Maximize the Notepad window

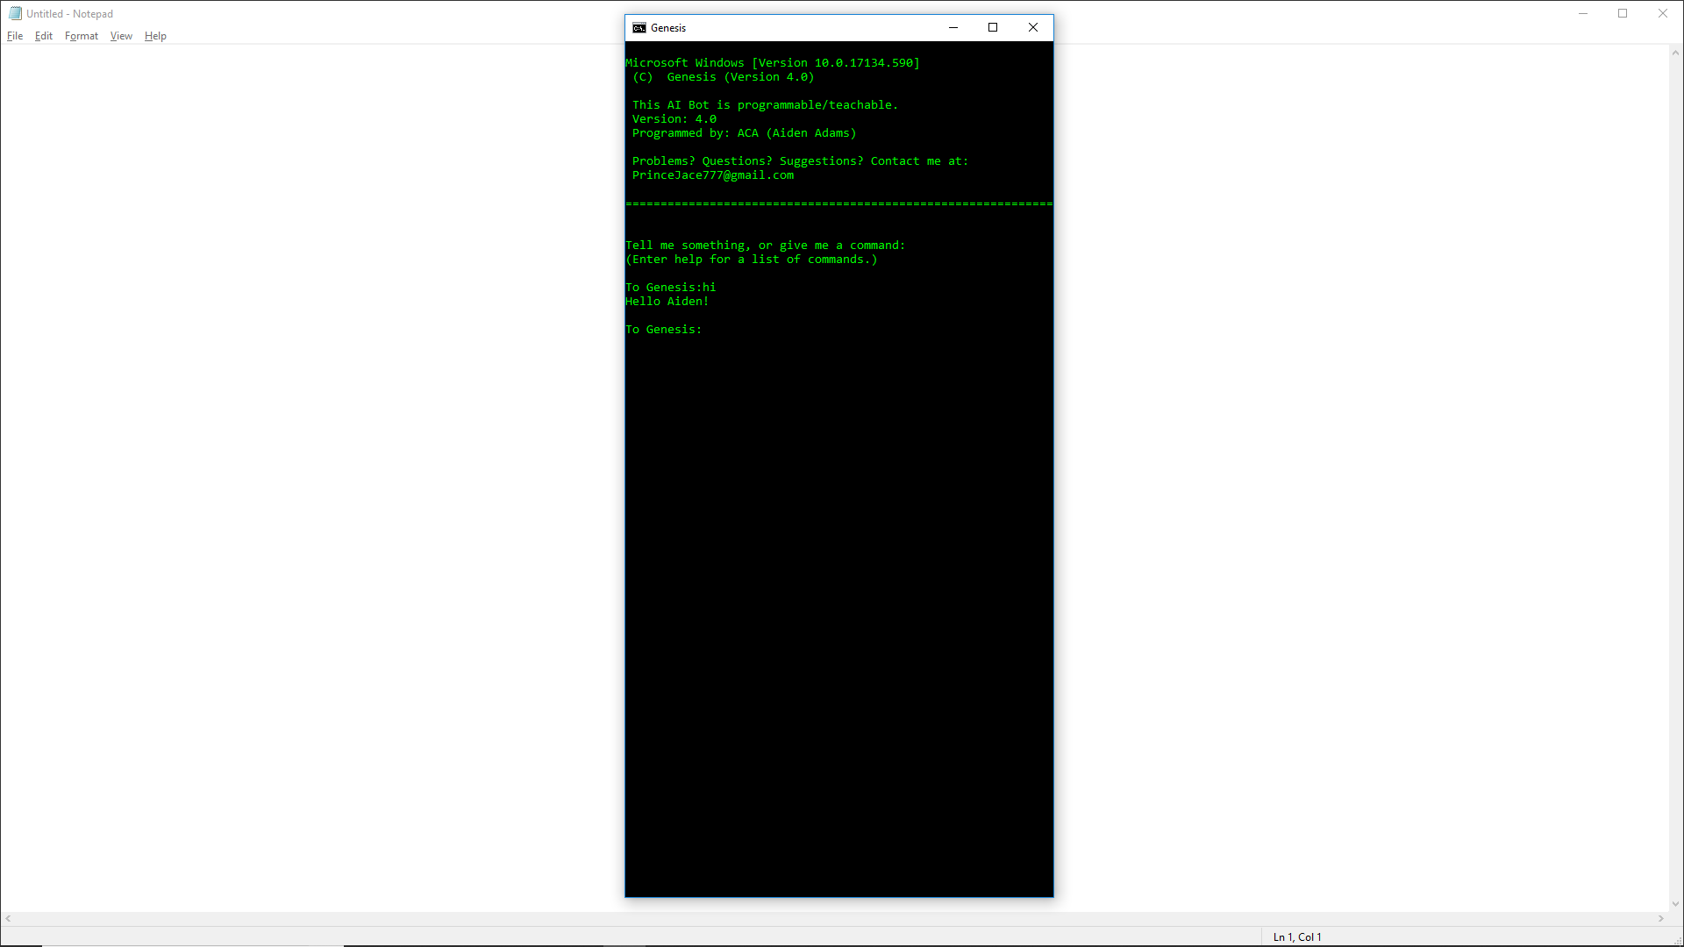pyautogui.click(x=1623, y=13)
